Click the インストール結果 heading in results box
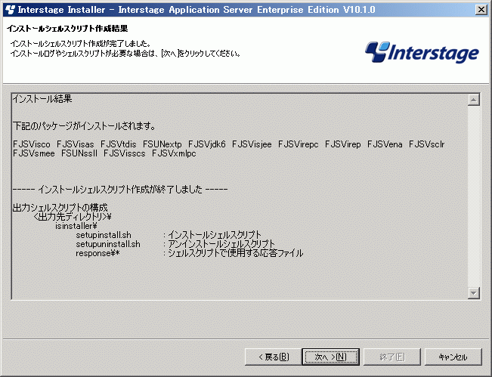 (42, 99)
